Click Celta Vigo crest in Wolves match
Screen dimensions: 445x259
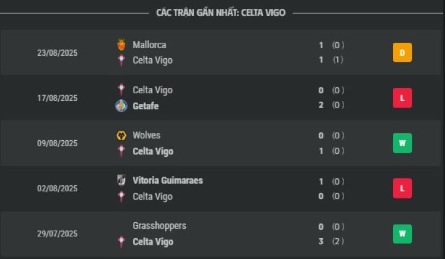tap(122, 151)
